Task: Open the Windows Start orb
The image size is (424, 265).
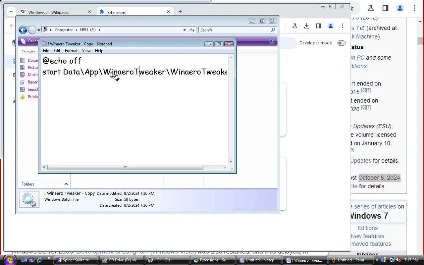Action: [x=9, y=260]
